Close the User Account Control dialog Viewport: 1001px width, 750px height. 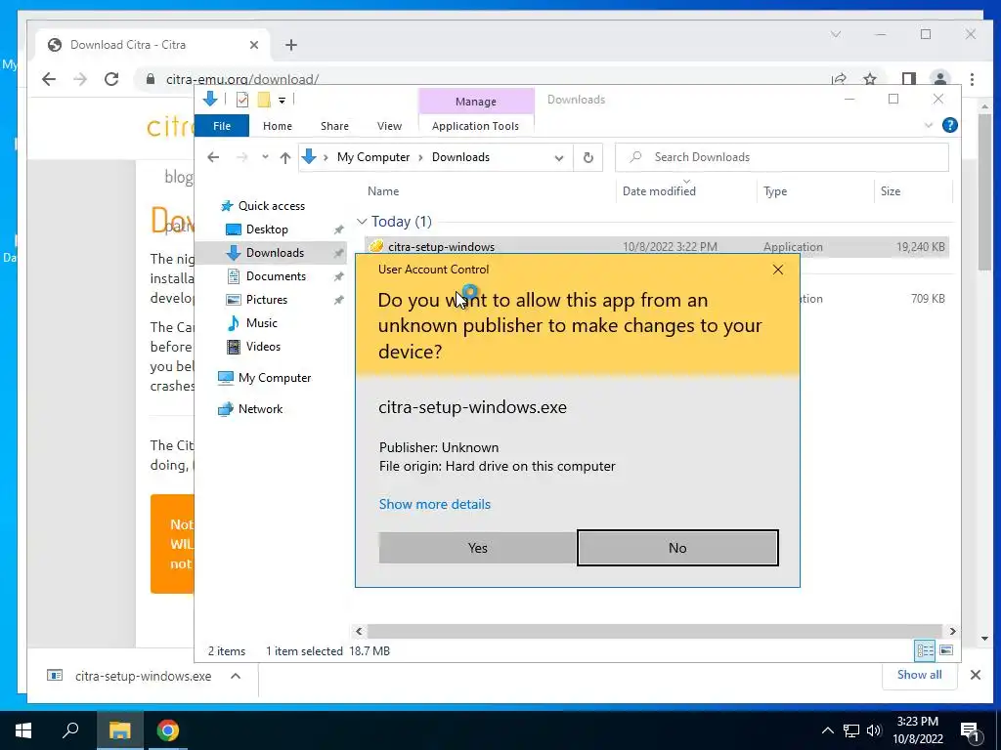[x=777, y=270]
